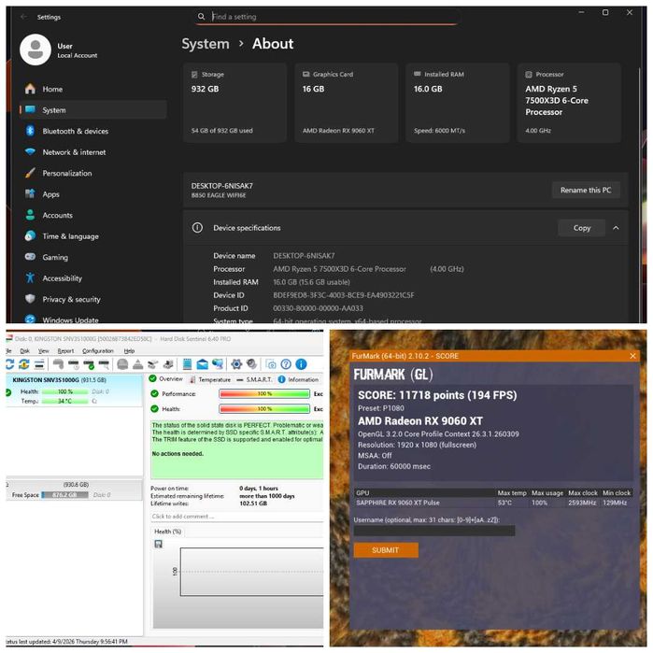Select KINGSTON SNV3S1000G in disk list

(74, 390)
